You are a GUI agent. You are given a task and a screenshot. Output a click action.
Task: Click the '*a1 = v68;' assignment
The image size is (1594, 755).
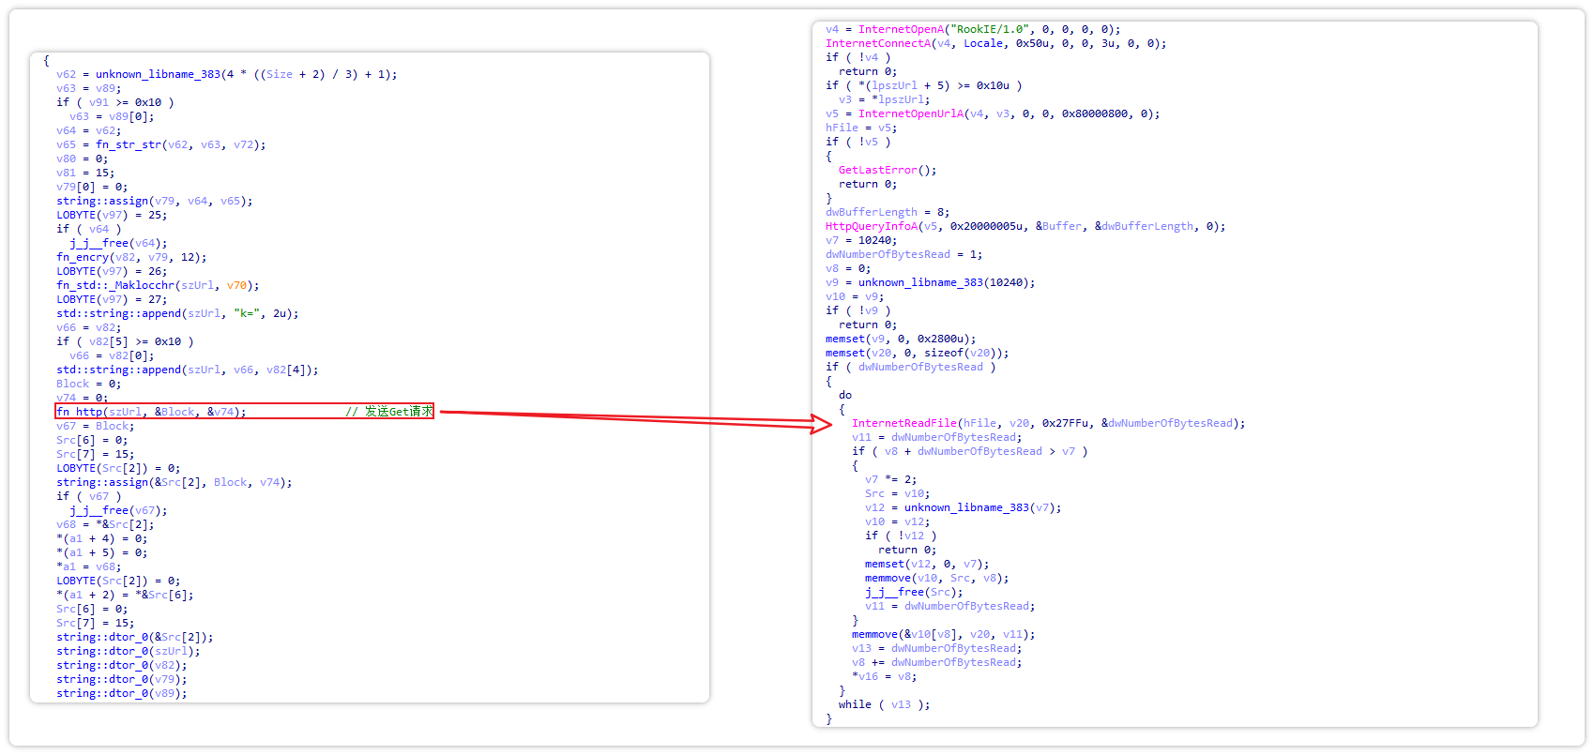88,566
